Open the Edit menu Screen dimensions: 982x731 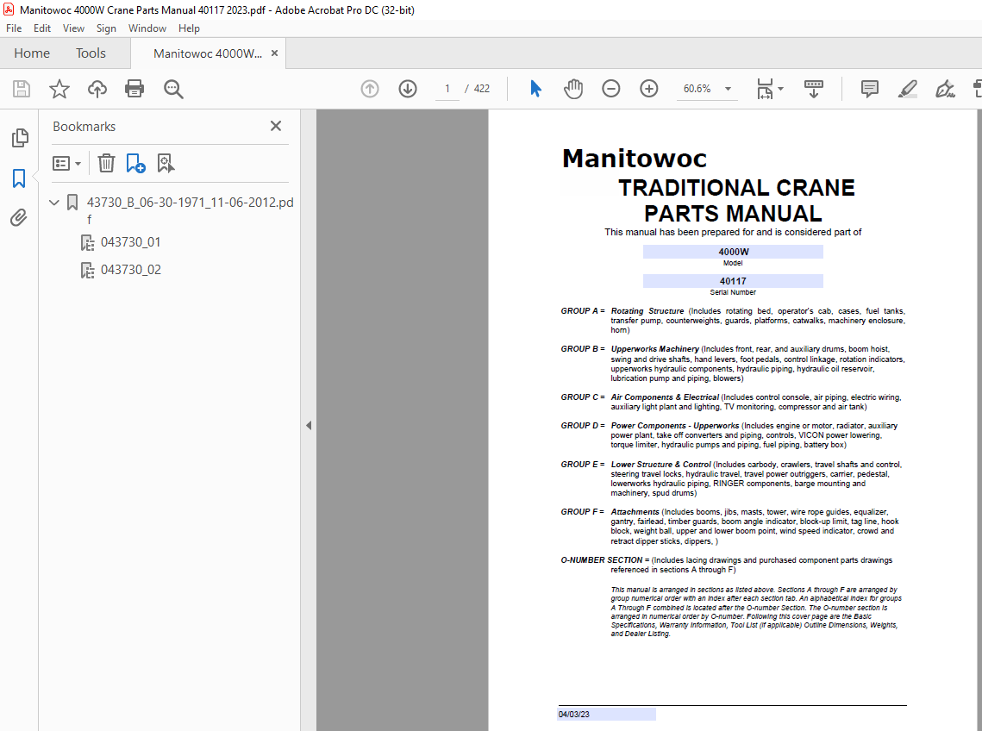[x=42, y=28]
